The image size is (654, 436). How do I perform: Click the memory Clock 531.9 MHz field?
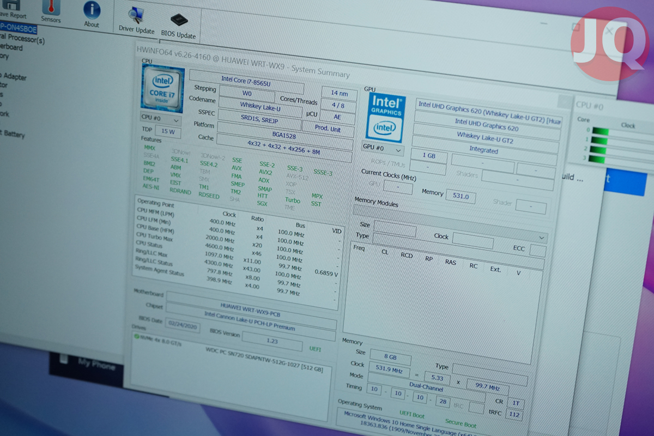[389, 370]
